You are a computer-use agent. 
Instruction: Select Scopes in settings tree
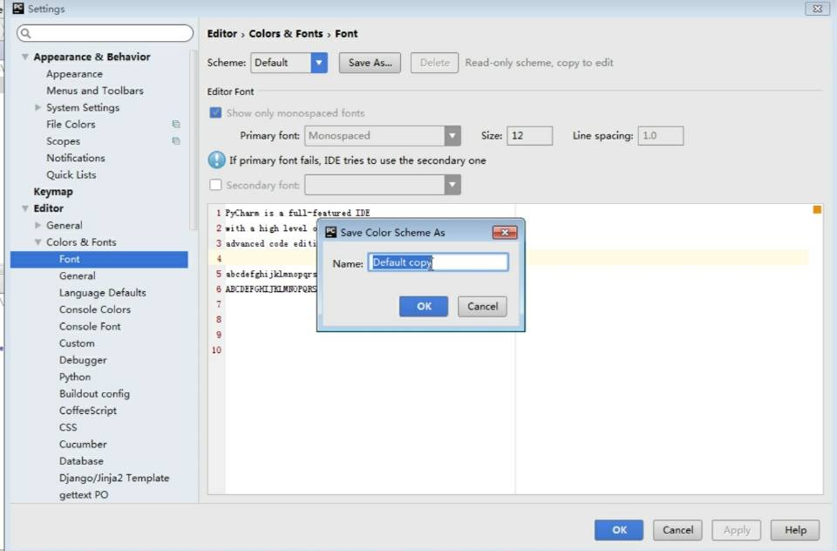(63, 141)
